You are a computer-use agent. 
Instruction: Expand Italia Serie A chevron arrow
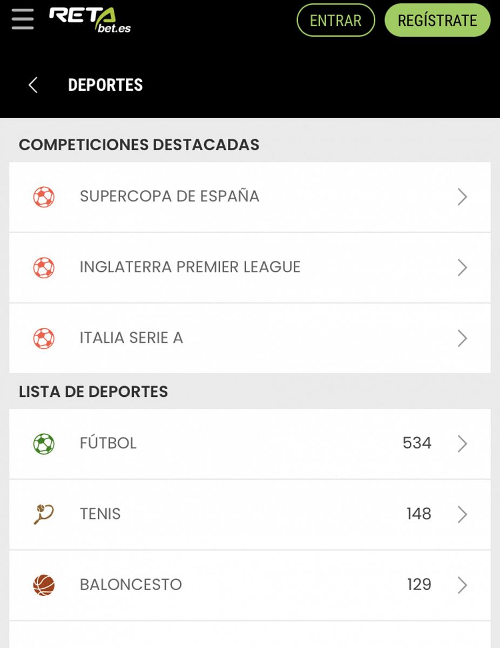(462, 339)
